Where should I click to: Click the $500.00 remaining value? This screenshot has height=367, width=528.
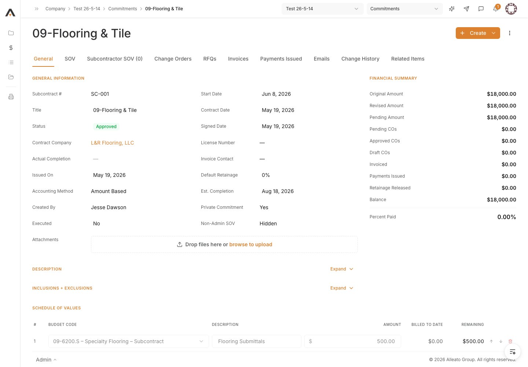pos(473,341)
